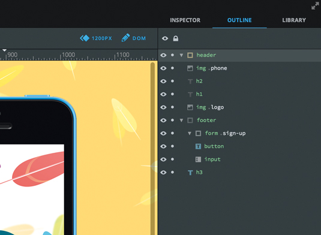The width and height of the screenshot is (321, 235).
Task: Click the lock dot on footer row
Action: tap(172, 120)
